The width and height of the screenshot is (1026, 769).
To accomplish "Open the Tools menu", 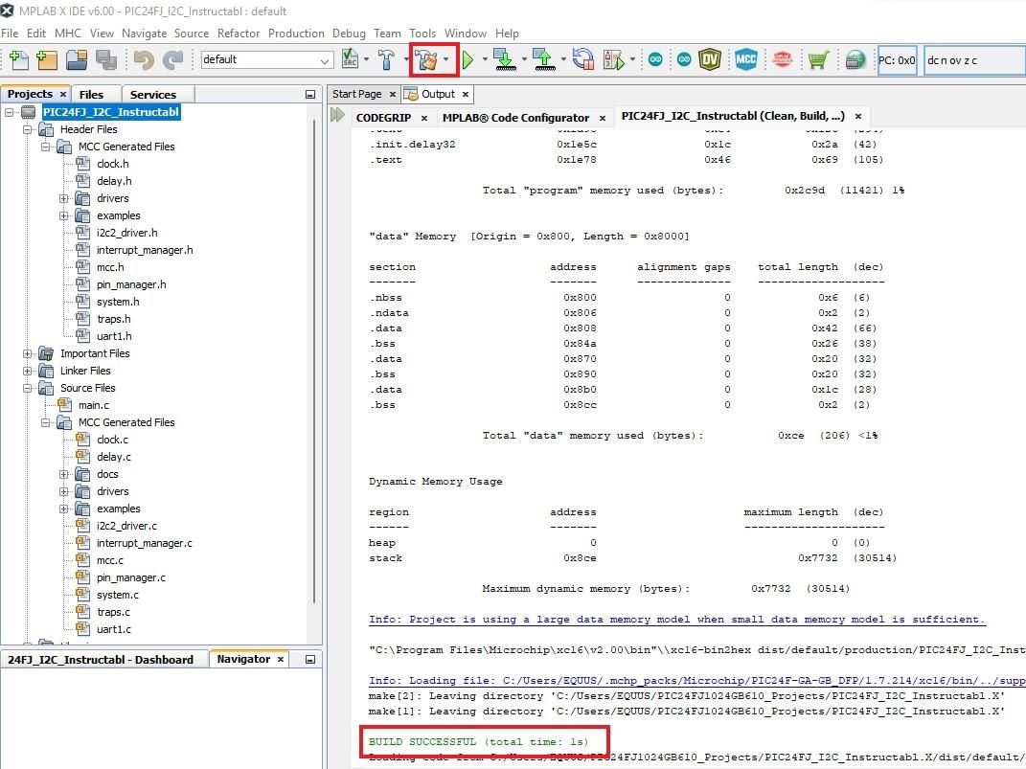I will [x=422, y=34].
